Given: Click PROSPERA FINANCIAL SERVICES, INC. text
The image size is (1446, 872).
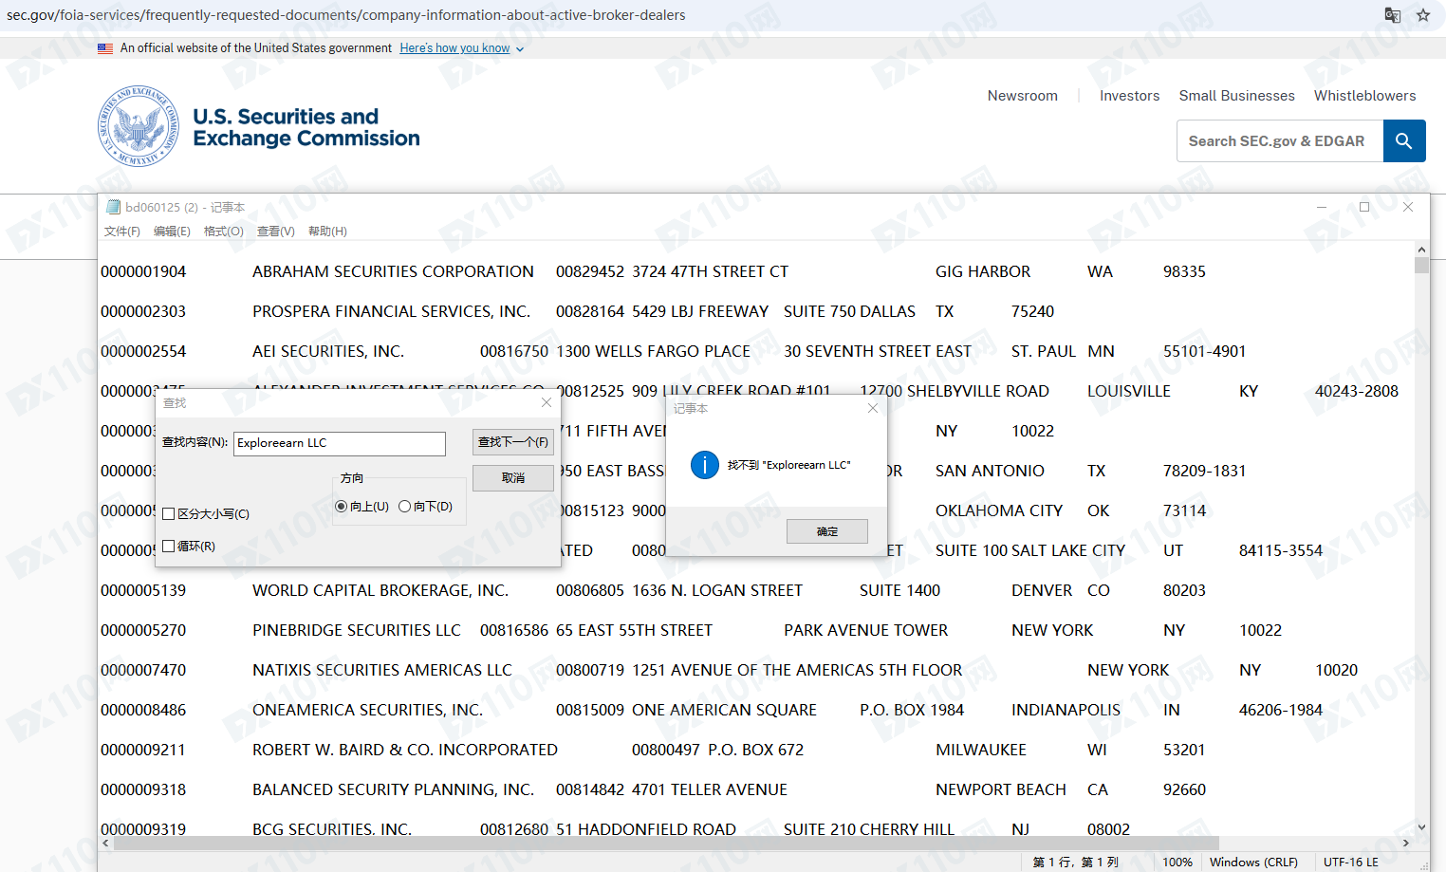Looking at the screenshot, I should click(x=391, y=311).
